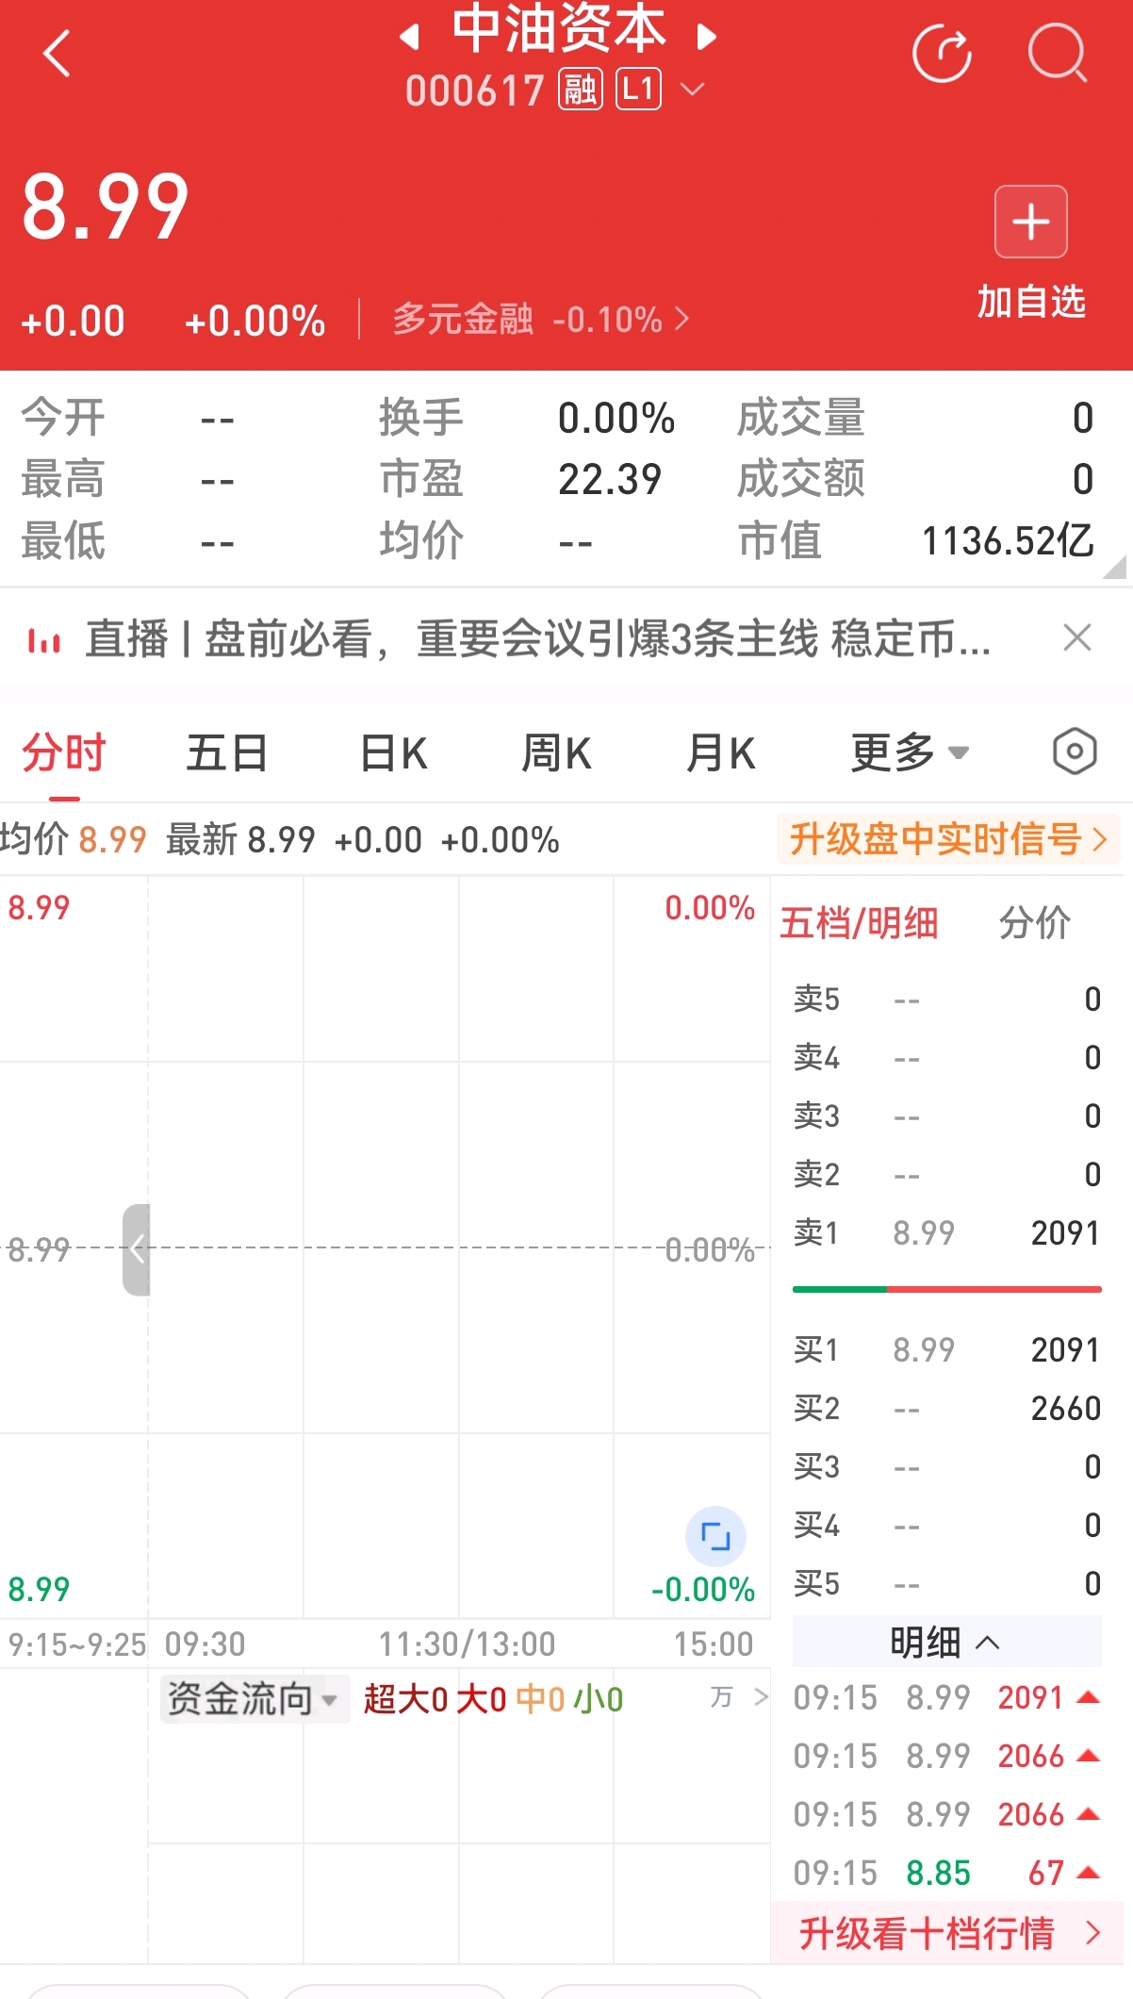Tap the 卖5 order row
The image size is (1133, 1999).
pos(947,999)
